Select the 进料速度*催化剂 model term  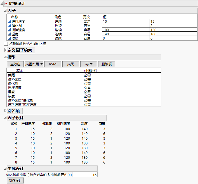click(20, 100)
